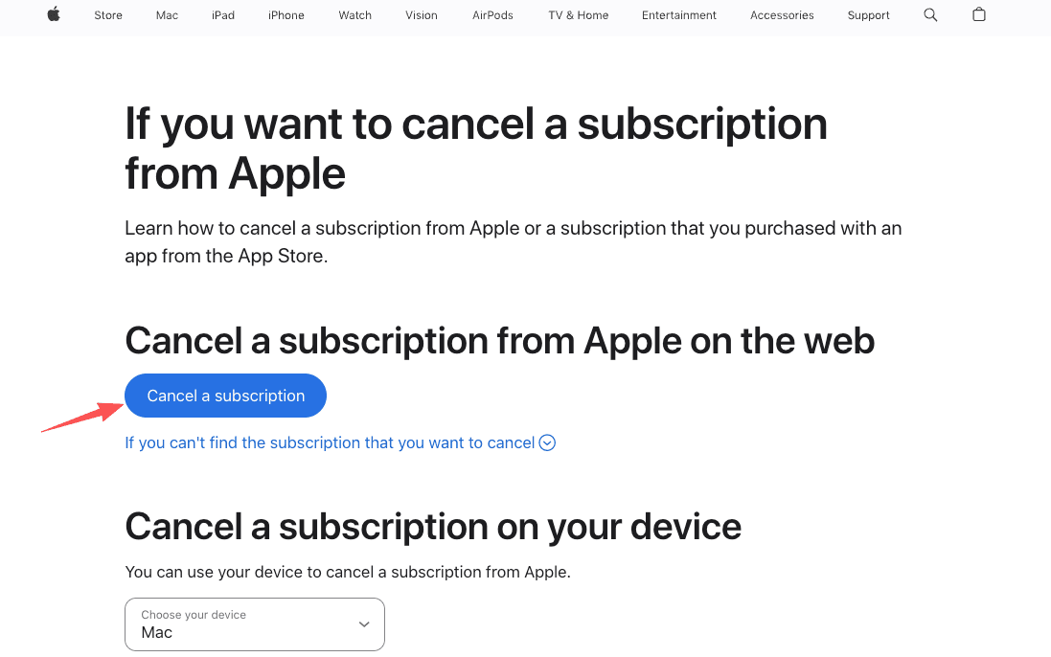This screenshot has width=1051, height=657.
Task: Open the Entertainment section in the navbar
Action: [679, 15]
